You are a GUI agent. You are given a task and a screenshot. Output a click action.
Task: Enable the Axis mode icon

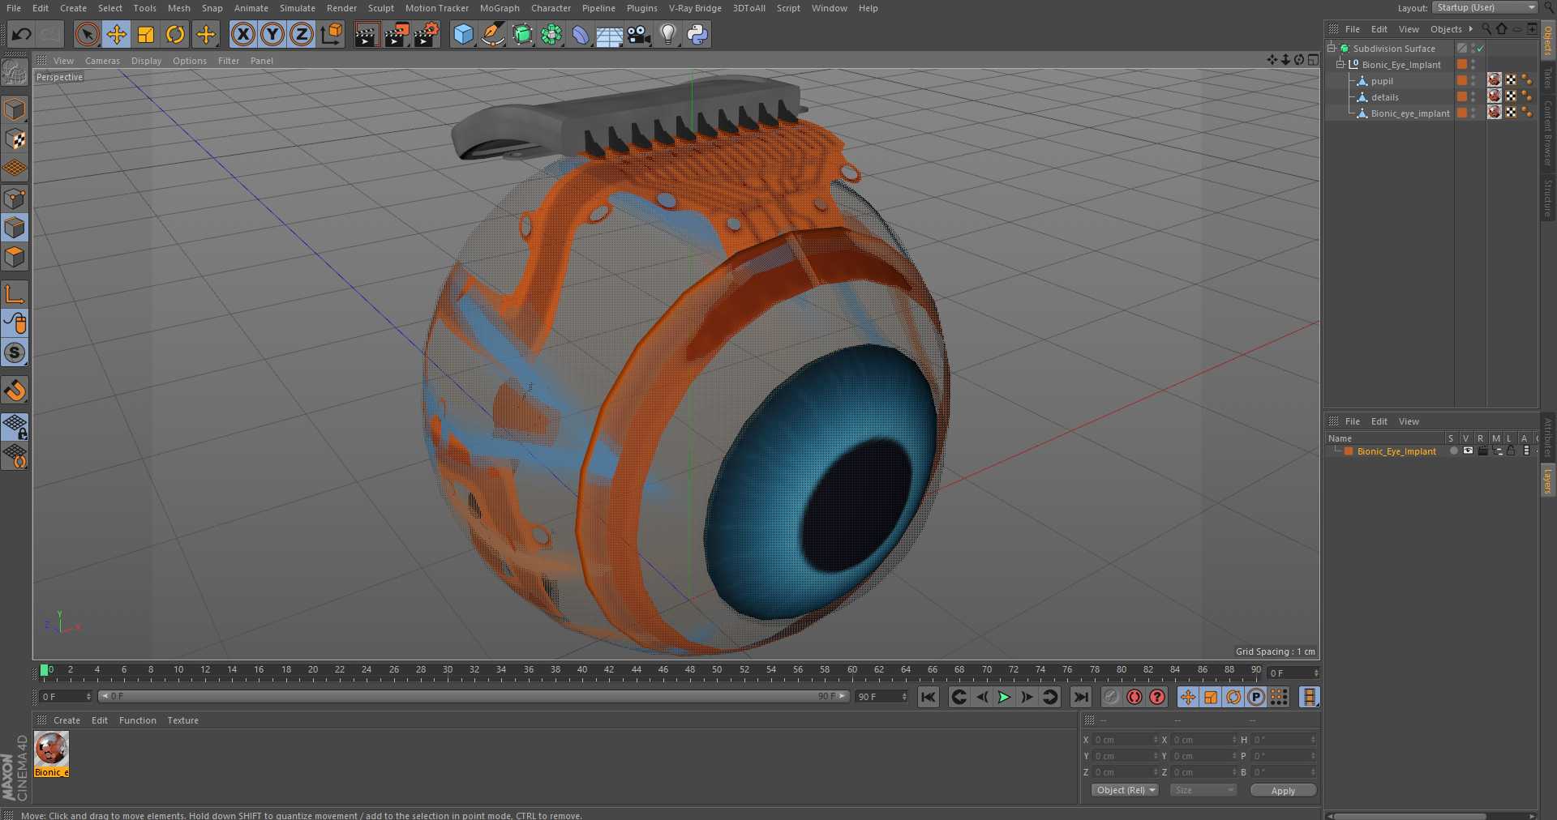[x=15, y=293]
